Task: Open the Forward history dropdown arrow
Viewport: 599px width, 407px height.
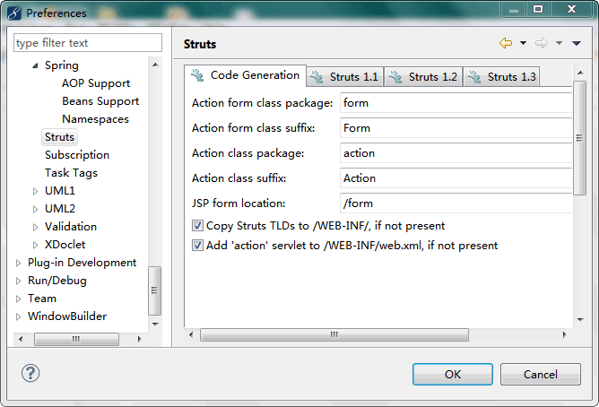Action: (559, 43)
